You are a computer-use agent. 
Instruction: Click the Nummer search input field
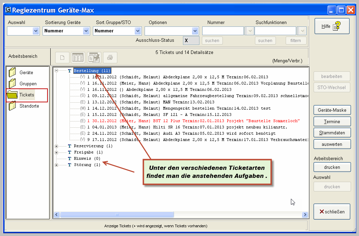pyautogui.click(x=223, y=31)
